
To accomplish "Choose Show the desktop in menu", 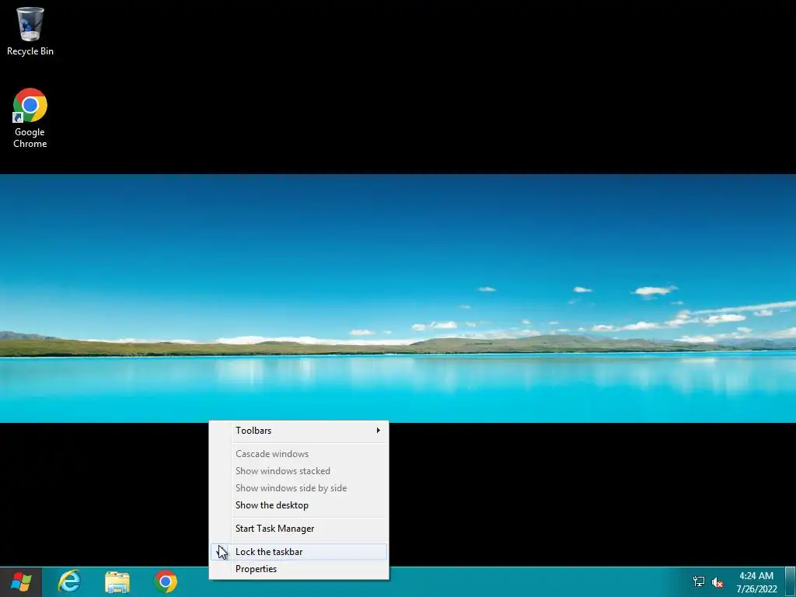I will coord(298,505).
